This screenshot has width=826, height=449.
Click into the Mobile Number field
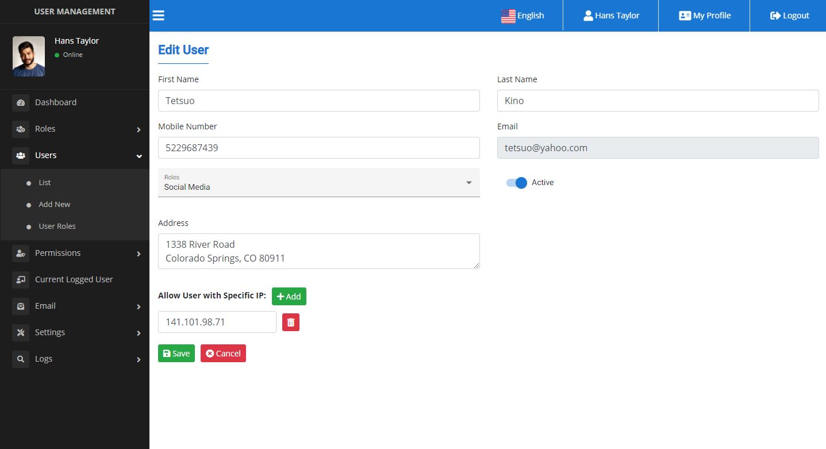click(318, 148)
